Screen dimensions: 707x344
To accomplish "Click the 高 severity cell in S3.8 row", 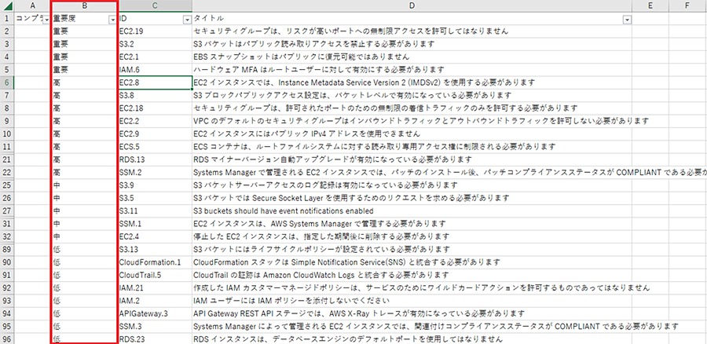I will coord(84,95).
